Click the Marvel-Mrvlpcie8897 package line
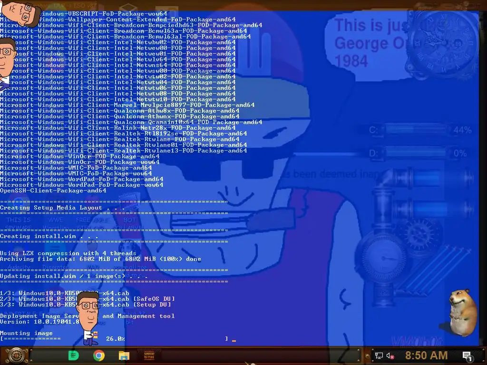Screen dimensions: 487x365 127,105
